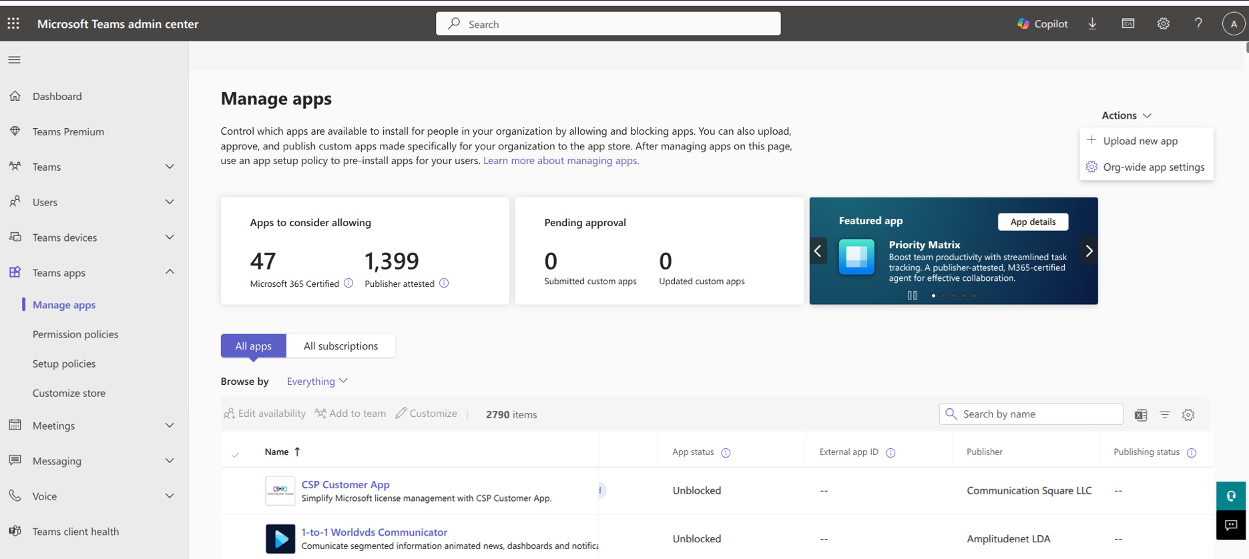Expand the Users navigation section
1249x559 pixels.
[x=170, y=202]
